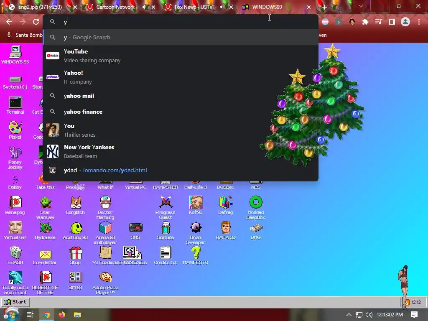
Task: Mute the Fox News tab audio
Action: pos(222,7)
